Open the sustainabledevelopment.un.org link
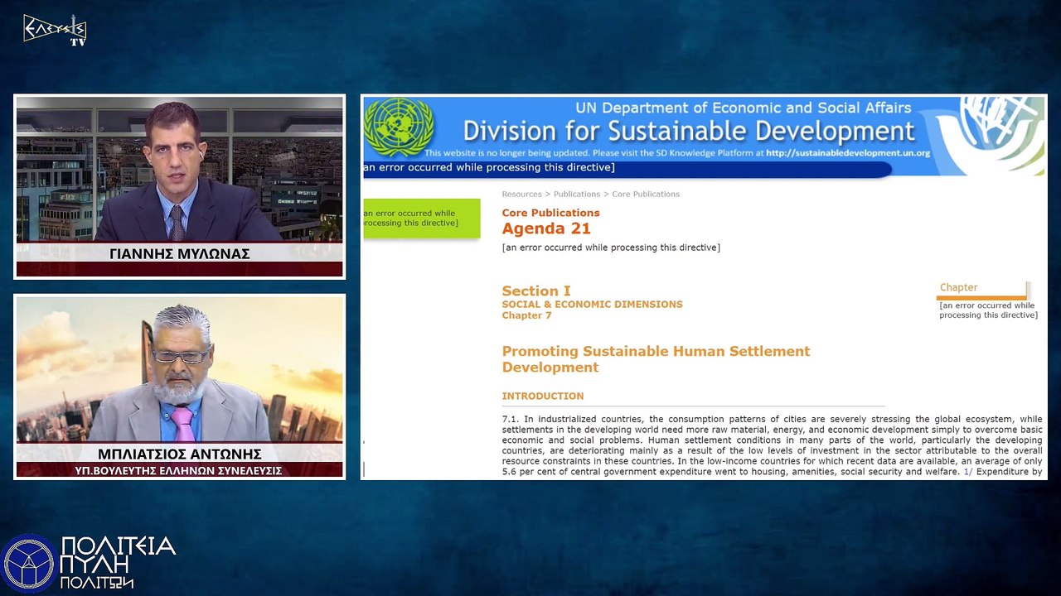Screen dimensions: 1061x596 click(848, 153)
